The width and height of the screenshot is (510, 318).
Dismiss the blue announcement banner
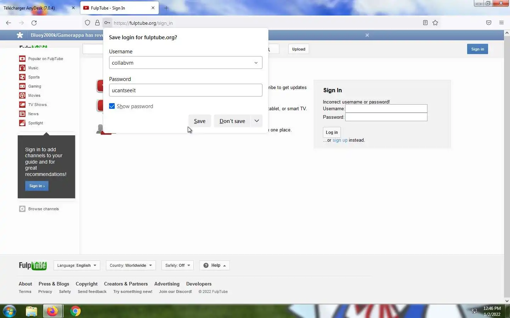[367, 35]
